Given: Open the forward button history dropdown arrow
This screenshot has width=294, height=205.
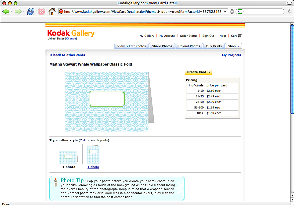Looking at the screenshot, I should 23,12.
